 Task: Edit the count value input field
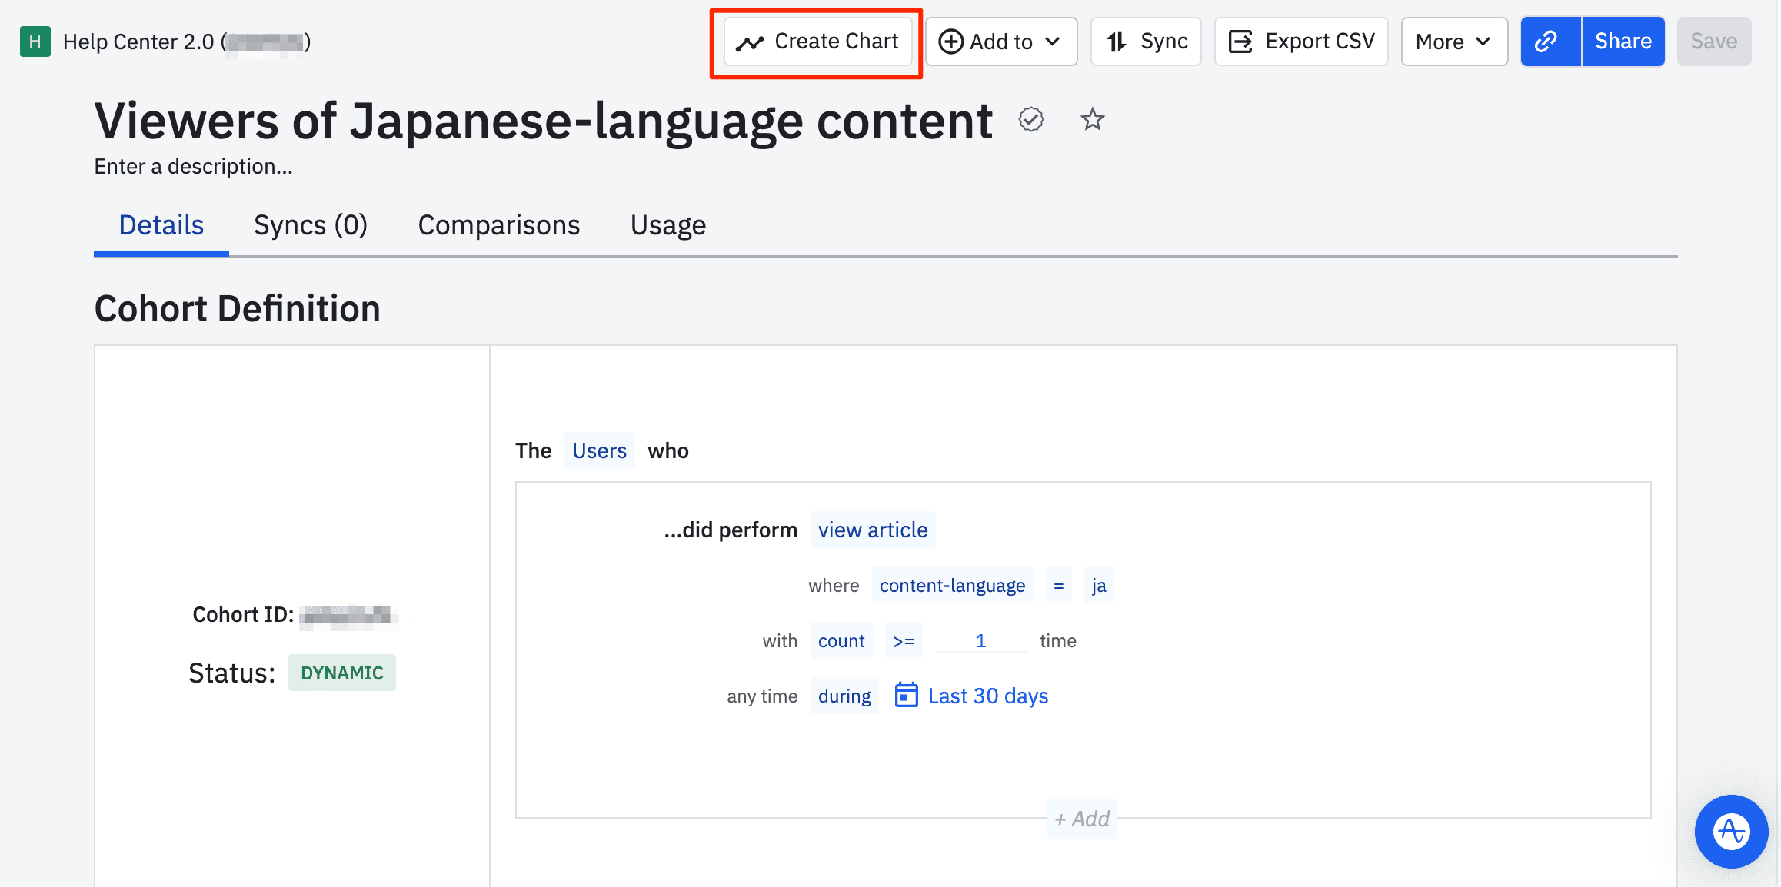pos(980,640)
